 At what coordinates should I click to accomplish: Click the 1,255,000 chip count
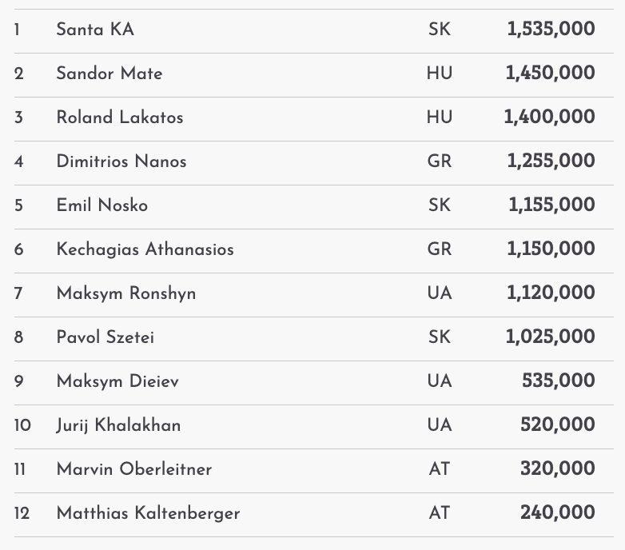(551, 161)
